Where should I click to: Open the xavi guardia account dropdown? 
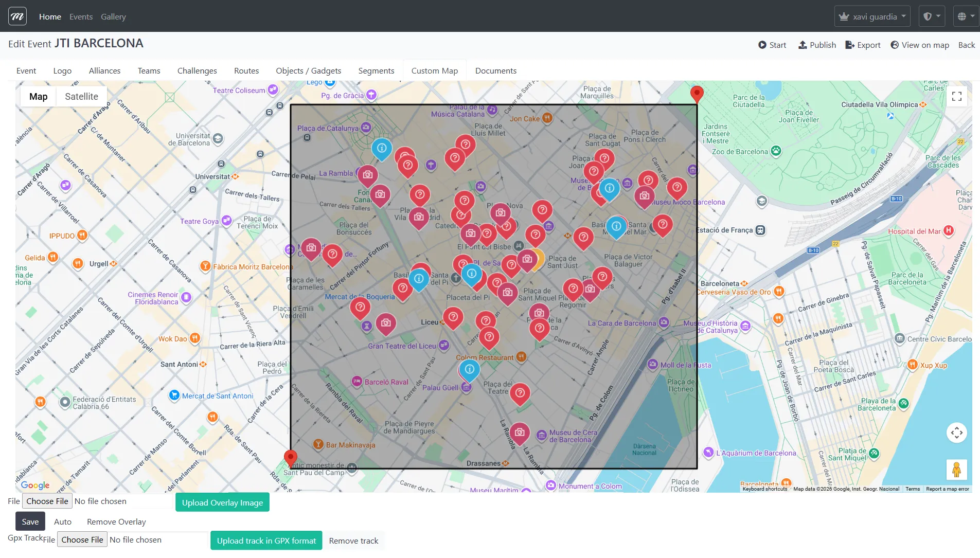[872, 16]
